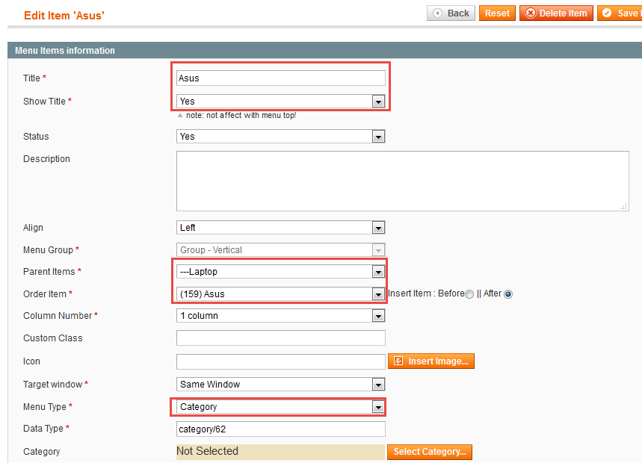Image resolution: width=642 pixels, height=463 pixels.
Task: Click the Icon path input field
Action: 281,361
